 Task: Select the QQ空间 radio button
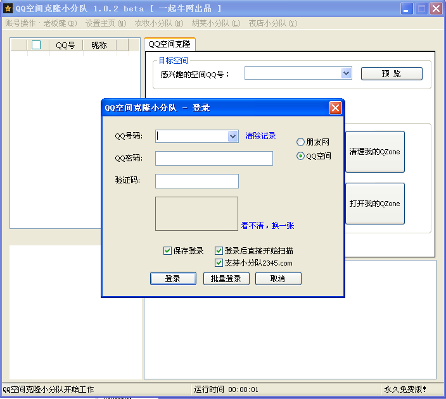[301, 156]
